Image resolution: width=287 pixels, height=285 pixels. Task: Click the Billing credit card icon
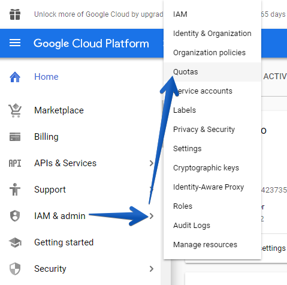click(x=15, y=137)
